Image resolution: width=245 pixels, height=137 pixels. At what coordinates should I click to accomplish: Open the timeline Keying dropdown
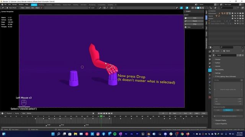pos(18,113)
